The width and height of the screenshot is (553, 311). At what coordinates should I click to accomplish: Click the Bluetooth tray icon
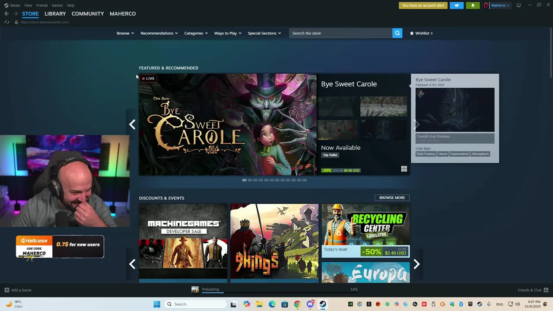pyautogui.click(x=461, y=304)
